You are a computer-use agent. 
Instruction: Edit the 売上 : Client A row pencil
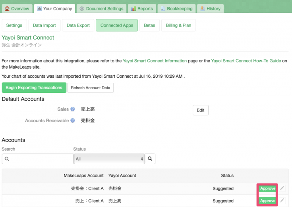coord(282,201)
